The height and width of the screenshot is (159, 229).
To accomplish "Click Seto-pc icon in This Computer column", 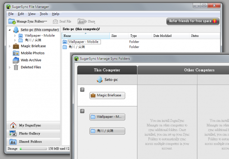I will click(99, 79).
